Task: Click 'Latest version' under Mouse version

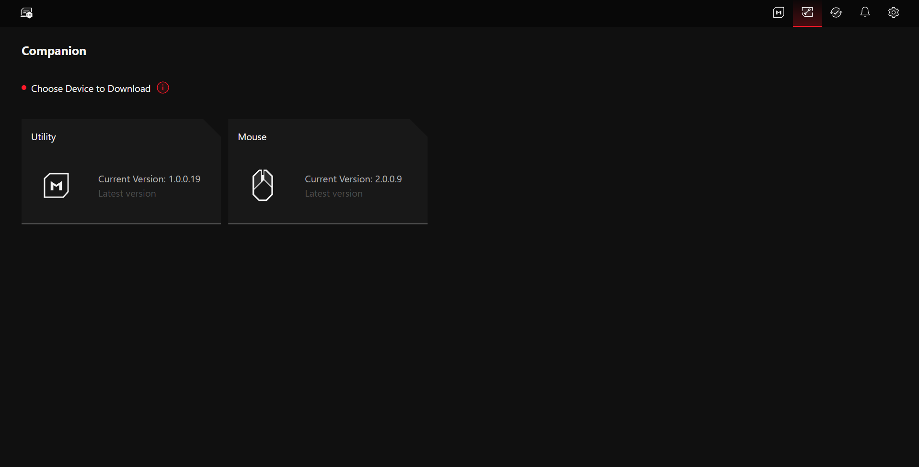Action: coord(333,194)
